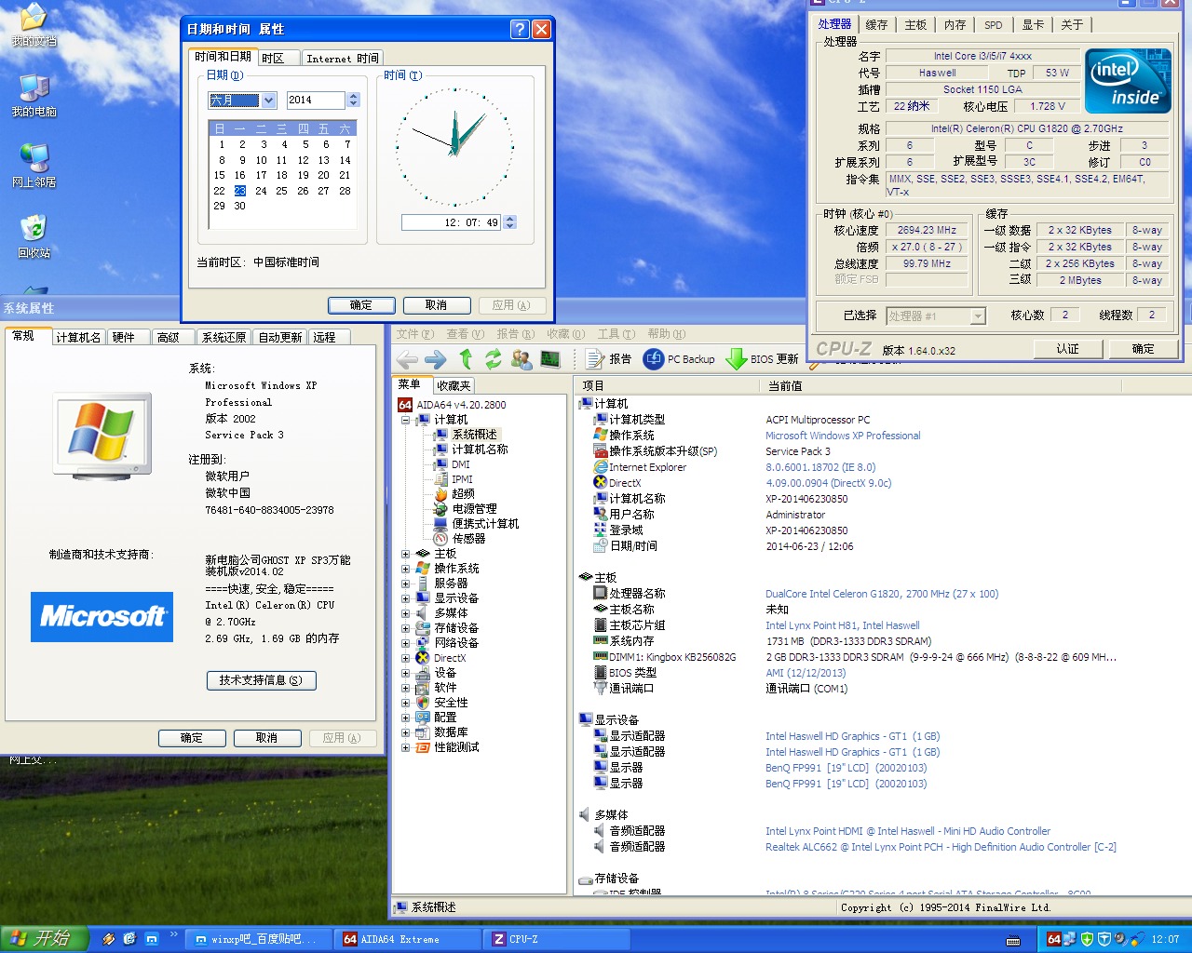
Task: Click the BIOS 更新 green arrow icon
Action: [x=736, y=359]
